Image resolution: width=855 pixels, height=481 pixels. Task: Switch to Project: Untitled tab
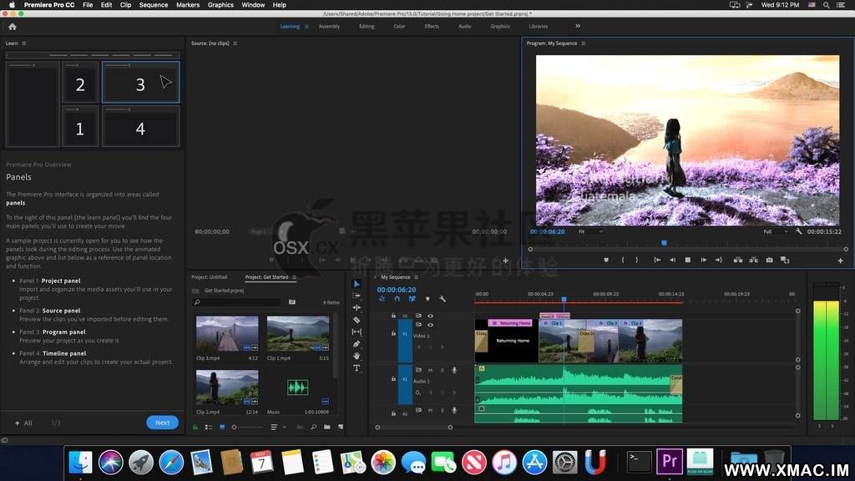tap(210, 277)
